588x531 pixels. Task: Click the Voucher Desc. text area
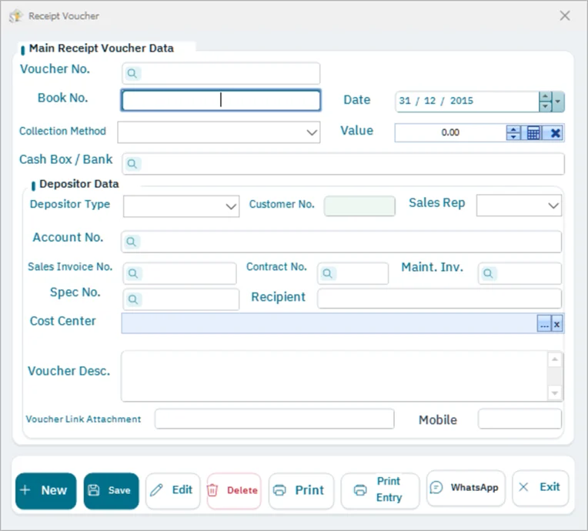[x=342, y=376]
